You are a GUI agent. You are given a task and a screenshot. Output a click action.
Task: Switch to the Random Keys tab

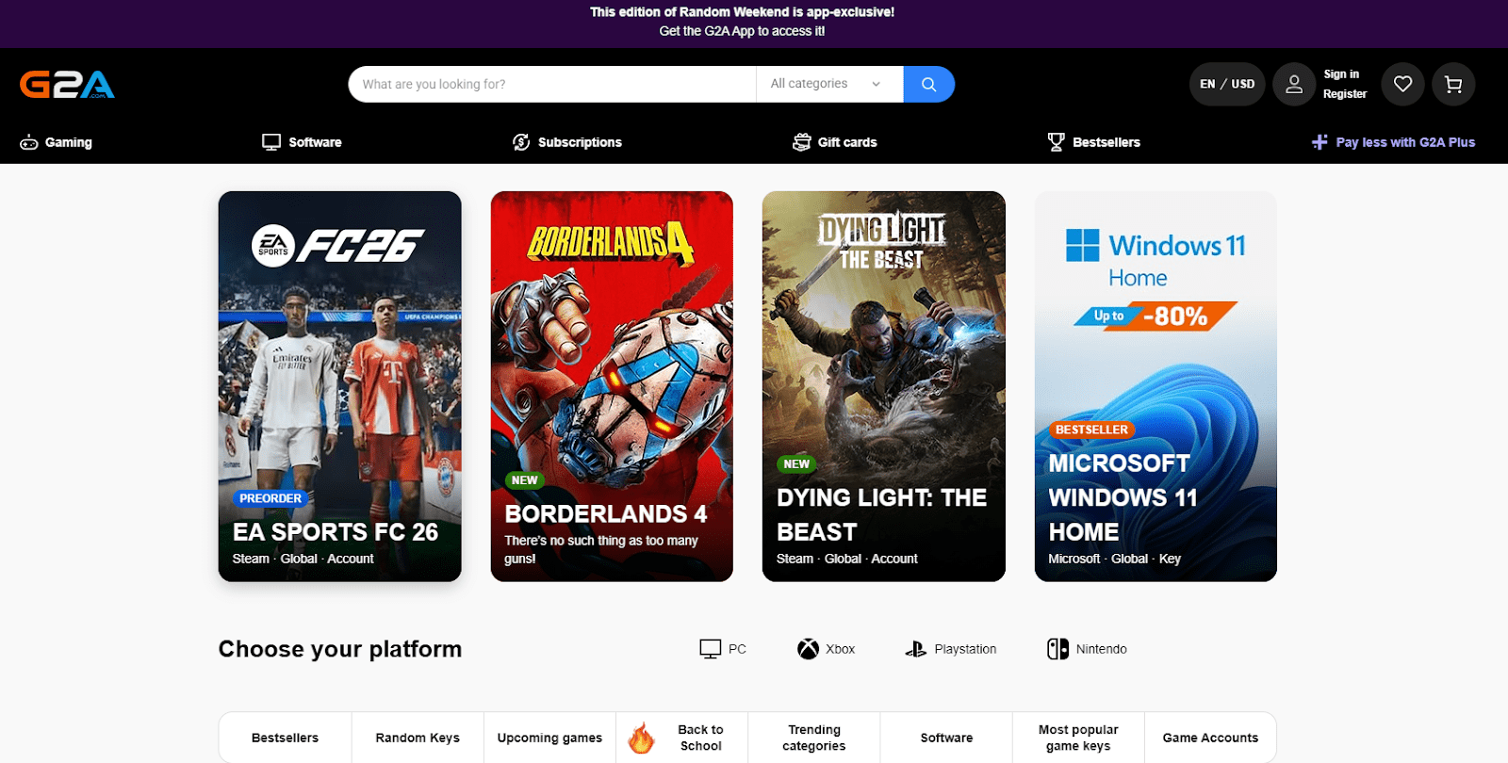click(418, 738)
